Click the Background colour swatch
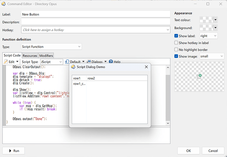Viewport: 227px width, 157px height. [207, 27]
